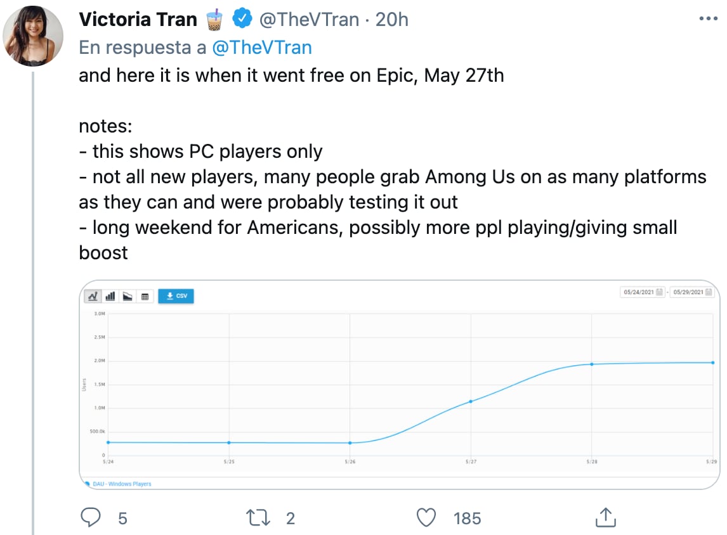Click the share upload icon
This screenshot has height=535, width=727.
coord(606,518)
